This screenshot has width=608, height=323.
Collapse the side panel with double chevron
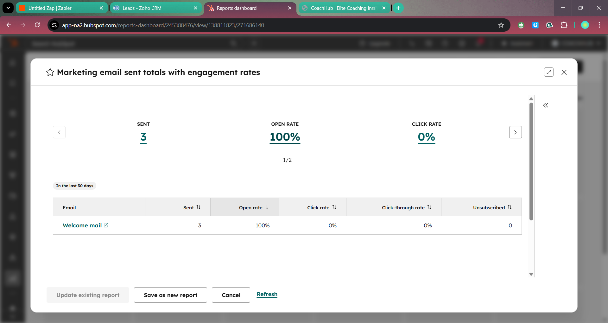pyautogui.click(x=545, y=105)
